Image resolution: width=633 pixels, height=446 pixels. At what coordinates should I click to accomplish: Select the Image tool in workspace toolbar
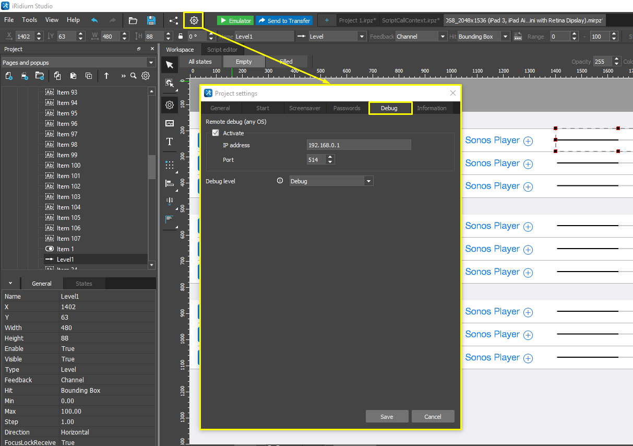click(x=170, y=123)
